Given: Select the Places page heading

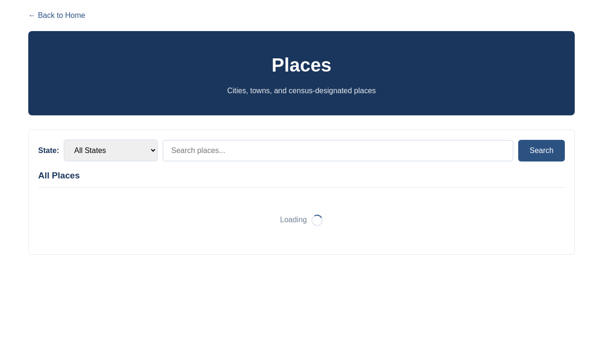Looking at the screenshot, I should tap(301, 65).
